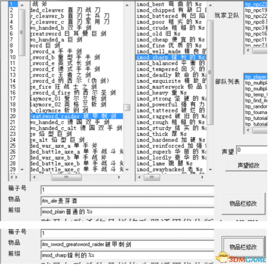Select modifier imod_tempered 回火的
The width and height of the screenshot is (268, 265).
point(171,69)
